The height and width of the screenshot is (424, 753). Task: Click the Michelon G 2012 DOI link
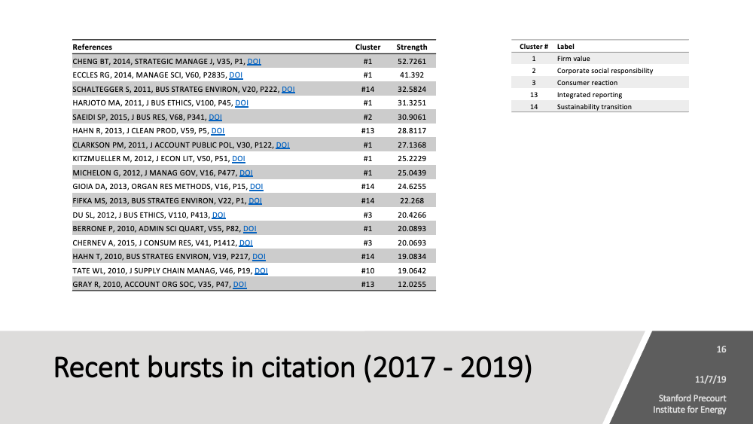click(x=245, y=173)
